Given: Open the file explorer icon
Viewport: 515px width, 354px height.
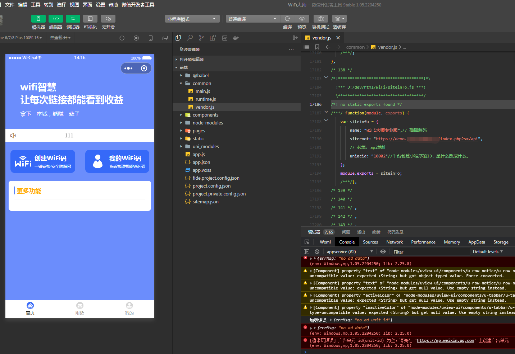Looking at the screenshot, I should click(x=178, y=38).
